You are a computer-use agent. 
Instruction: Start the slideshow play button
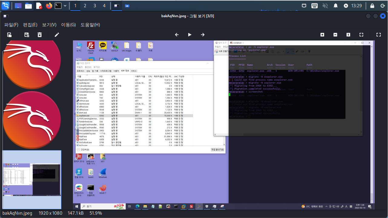pos(190,35)
